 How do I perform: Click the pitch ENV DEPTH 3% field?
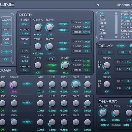(25, 70)
